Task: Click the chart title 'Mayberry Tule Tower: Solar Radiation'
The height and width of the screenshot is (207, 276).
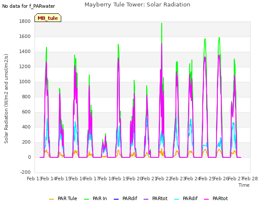Action: coord(137,5)
